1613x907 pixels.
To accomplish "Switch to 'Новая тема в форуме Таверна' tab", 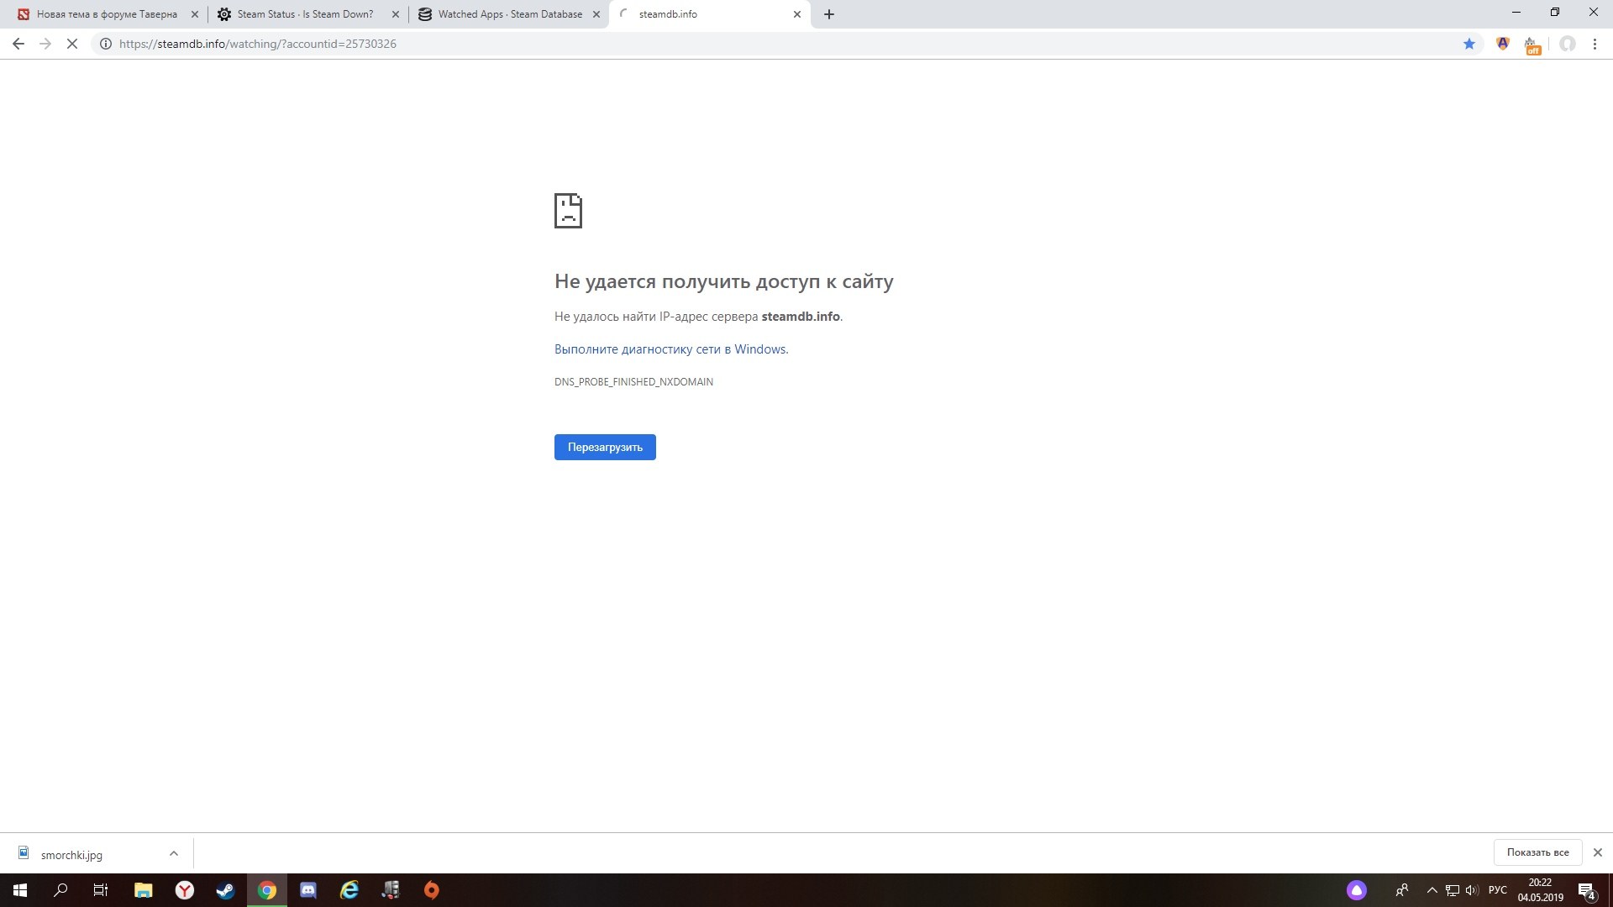I will pos(107,14).
